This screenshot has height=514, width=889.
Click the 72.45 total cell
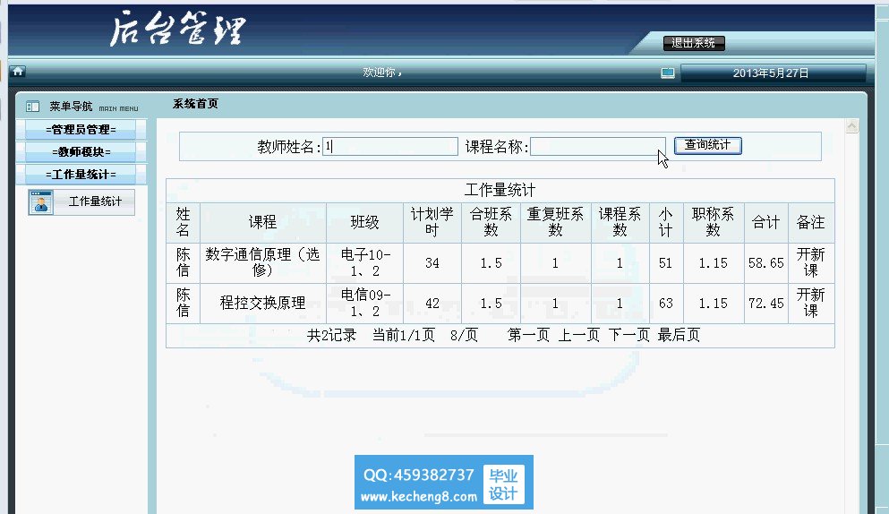(x=766, y=304)
